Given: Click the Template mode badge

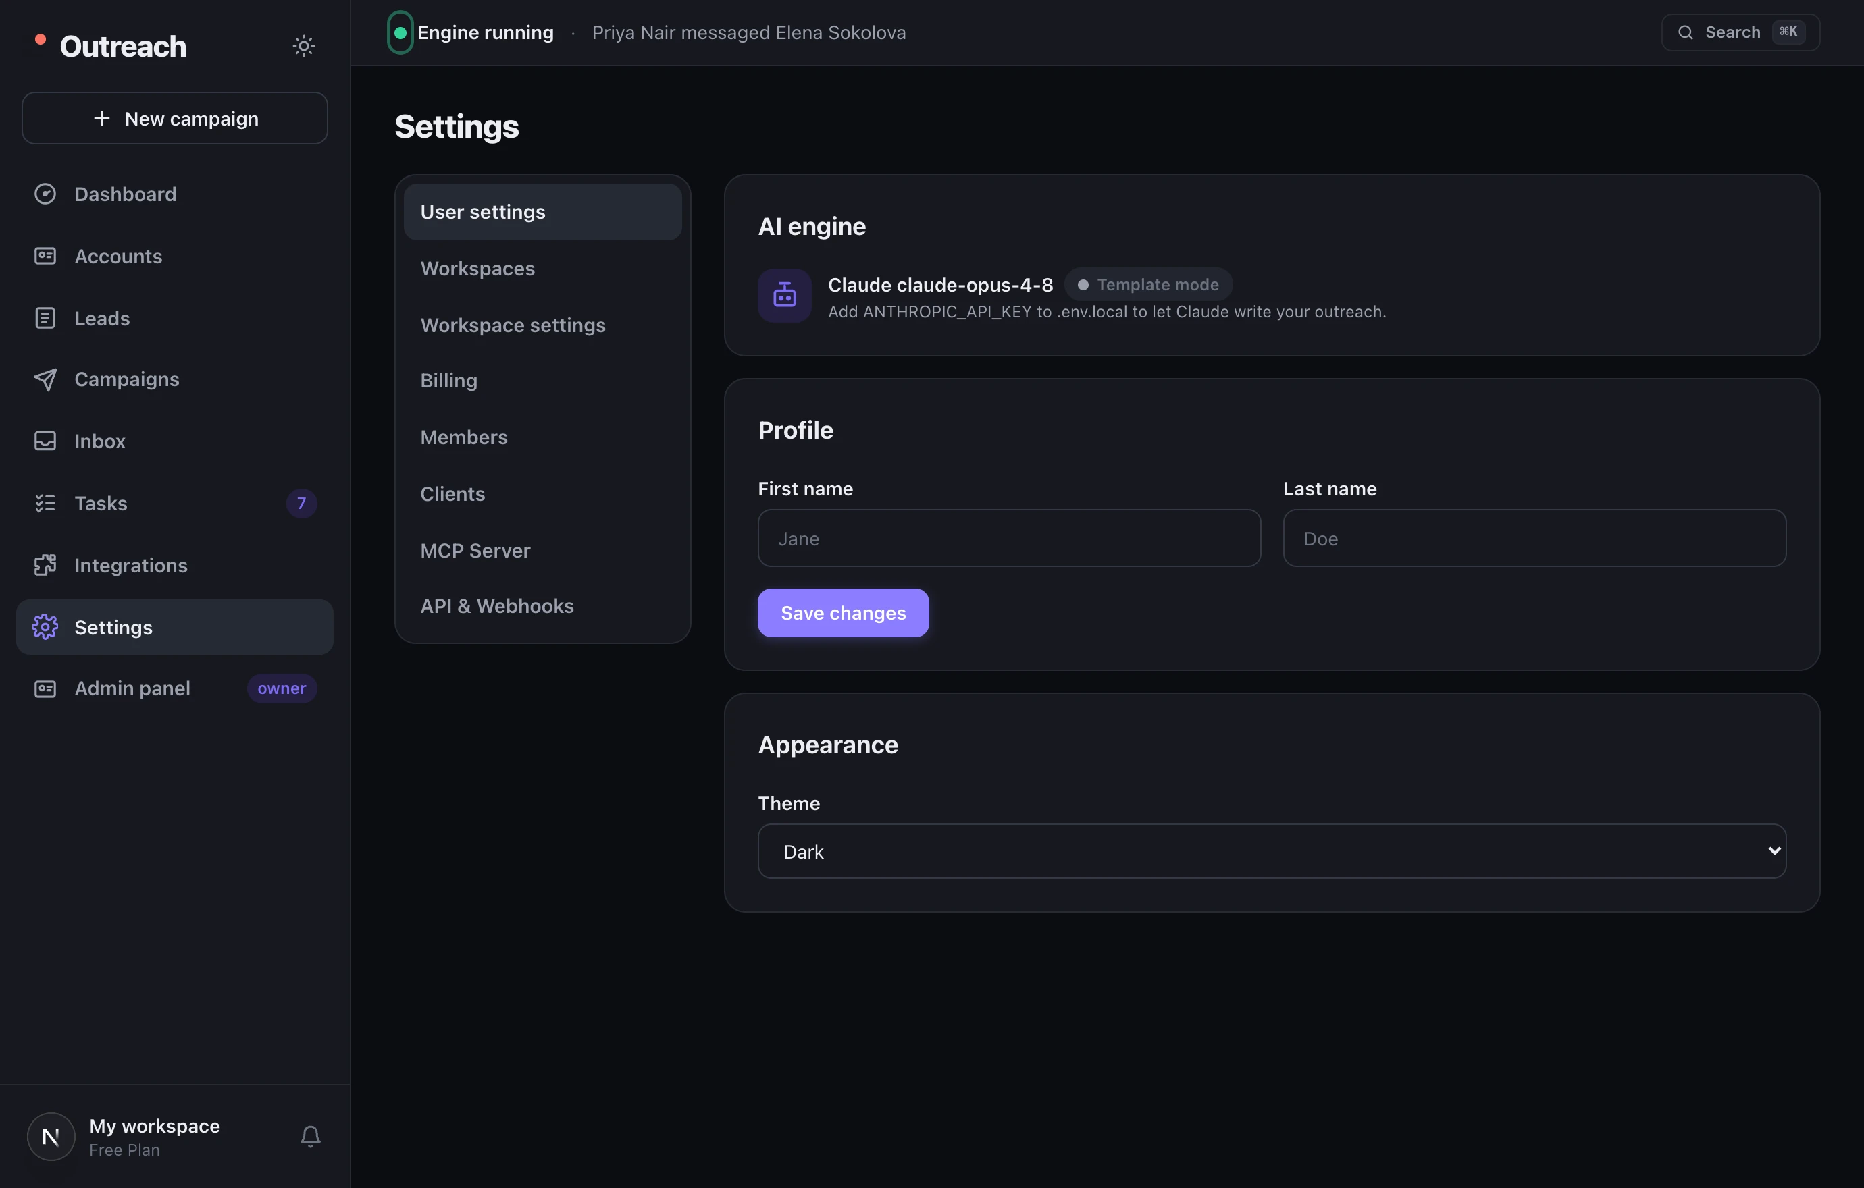Looking at the screenshot, I should (1148, 285).
